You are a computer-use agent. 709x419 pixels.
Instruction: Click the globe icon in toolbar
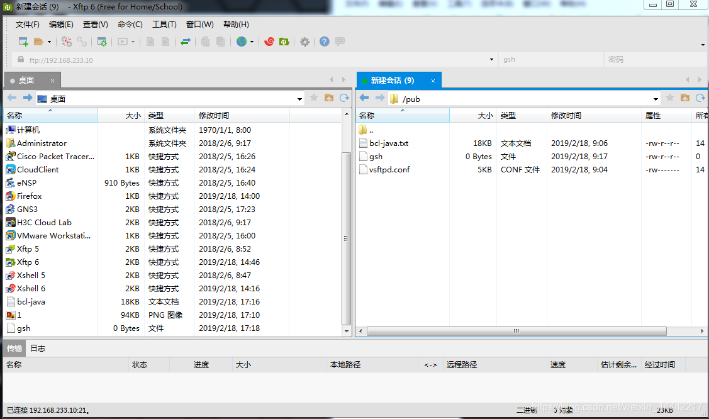click(x=242, y=42)
